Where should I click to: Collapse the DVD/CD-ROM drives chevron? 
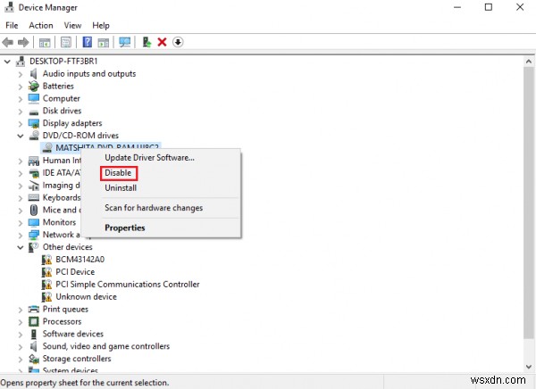pyautogui.click(x=21, y=136)
